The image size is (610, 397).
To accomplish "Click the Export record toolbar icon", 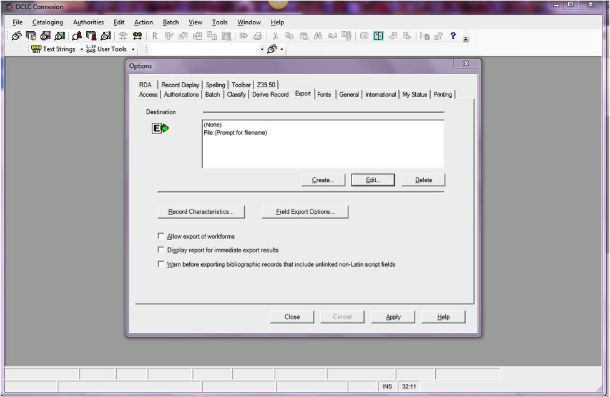I will (x=244, y=36).
